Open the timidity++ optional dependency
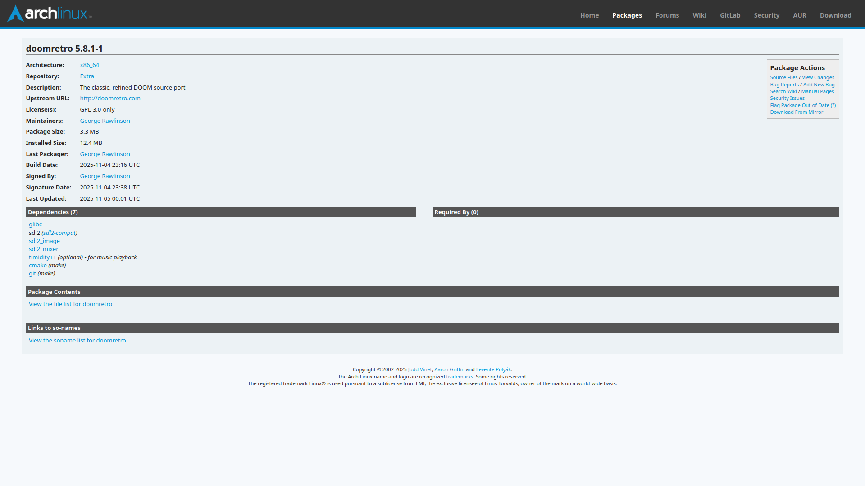Image resolution: width=865 pixels, height=486 pixels. point(42,257)
